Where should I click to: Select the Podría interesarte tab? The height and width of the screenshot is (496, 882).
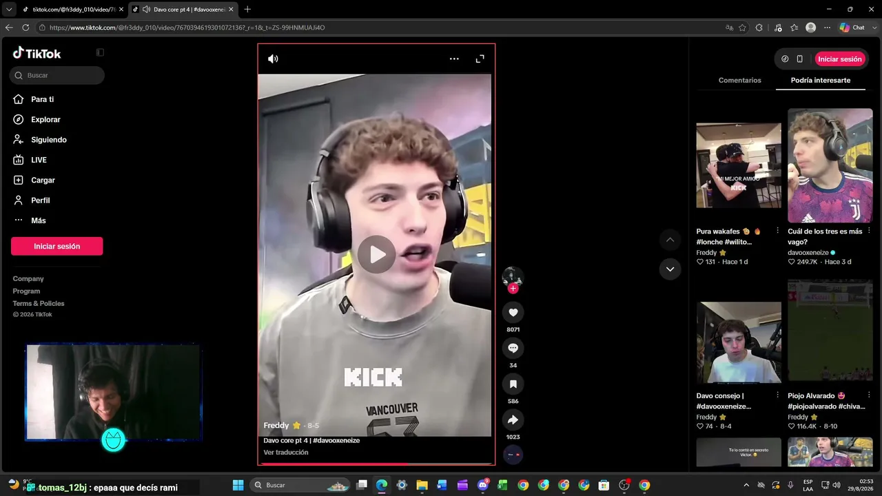pos(821,81)
